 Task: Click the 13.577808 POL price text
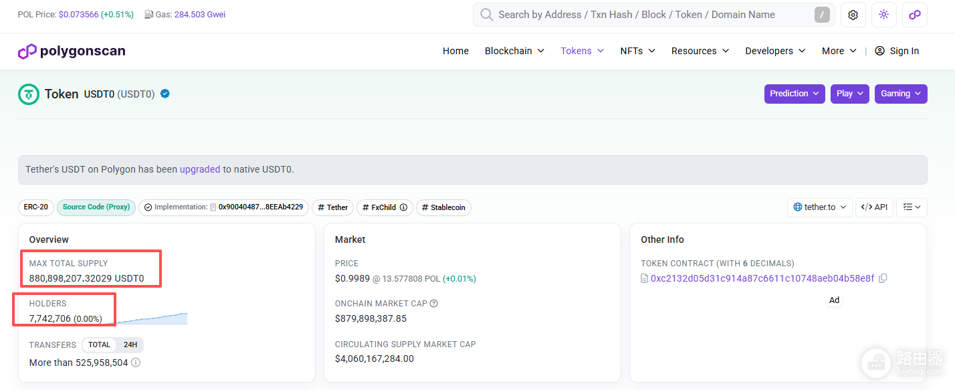click(411, 279)
